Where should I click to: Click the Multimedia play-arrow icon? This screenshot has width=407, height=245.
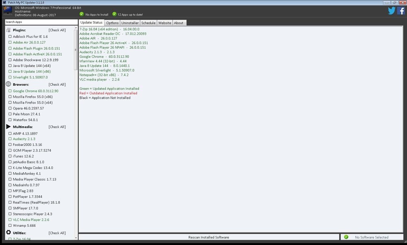8,126
